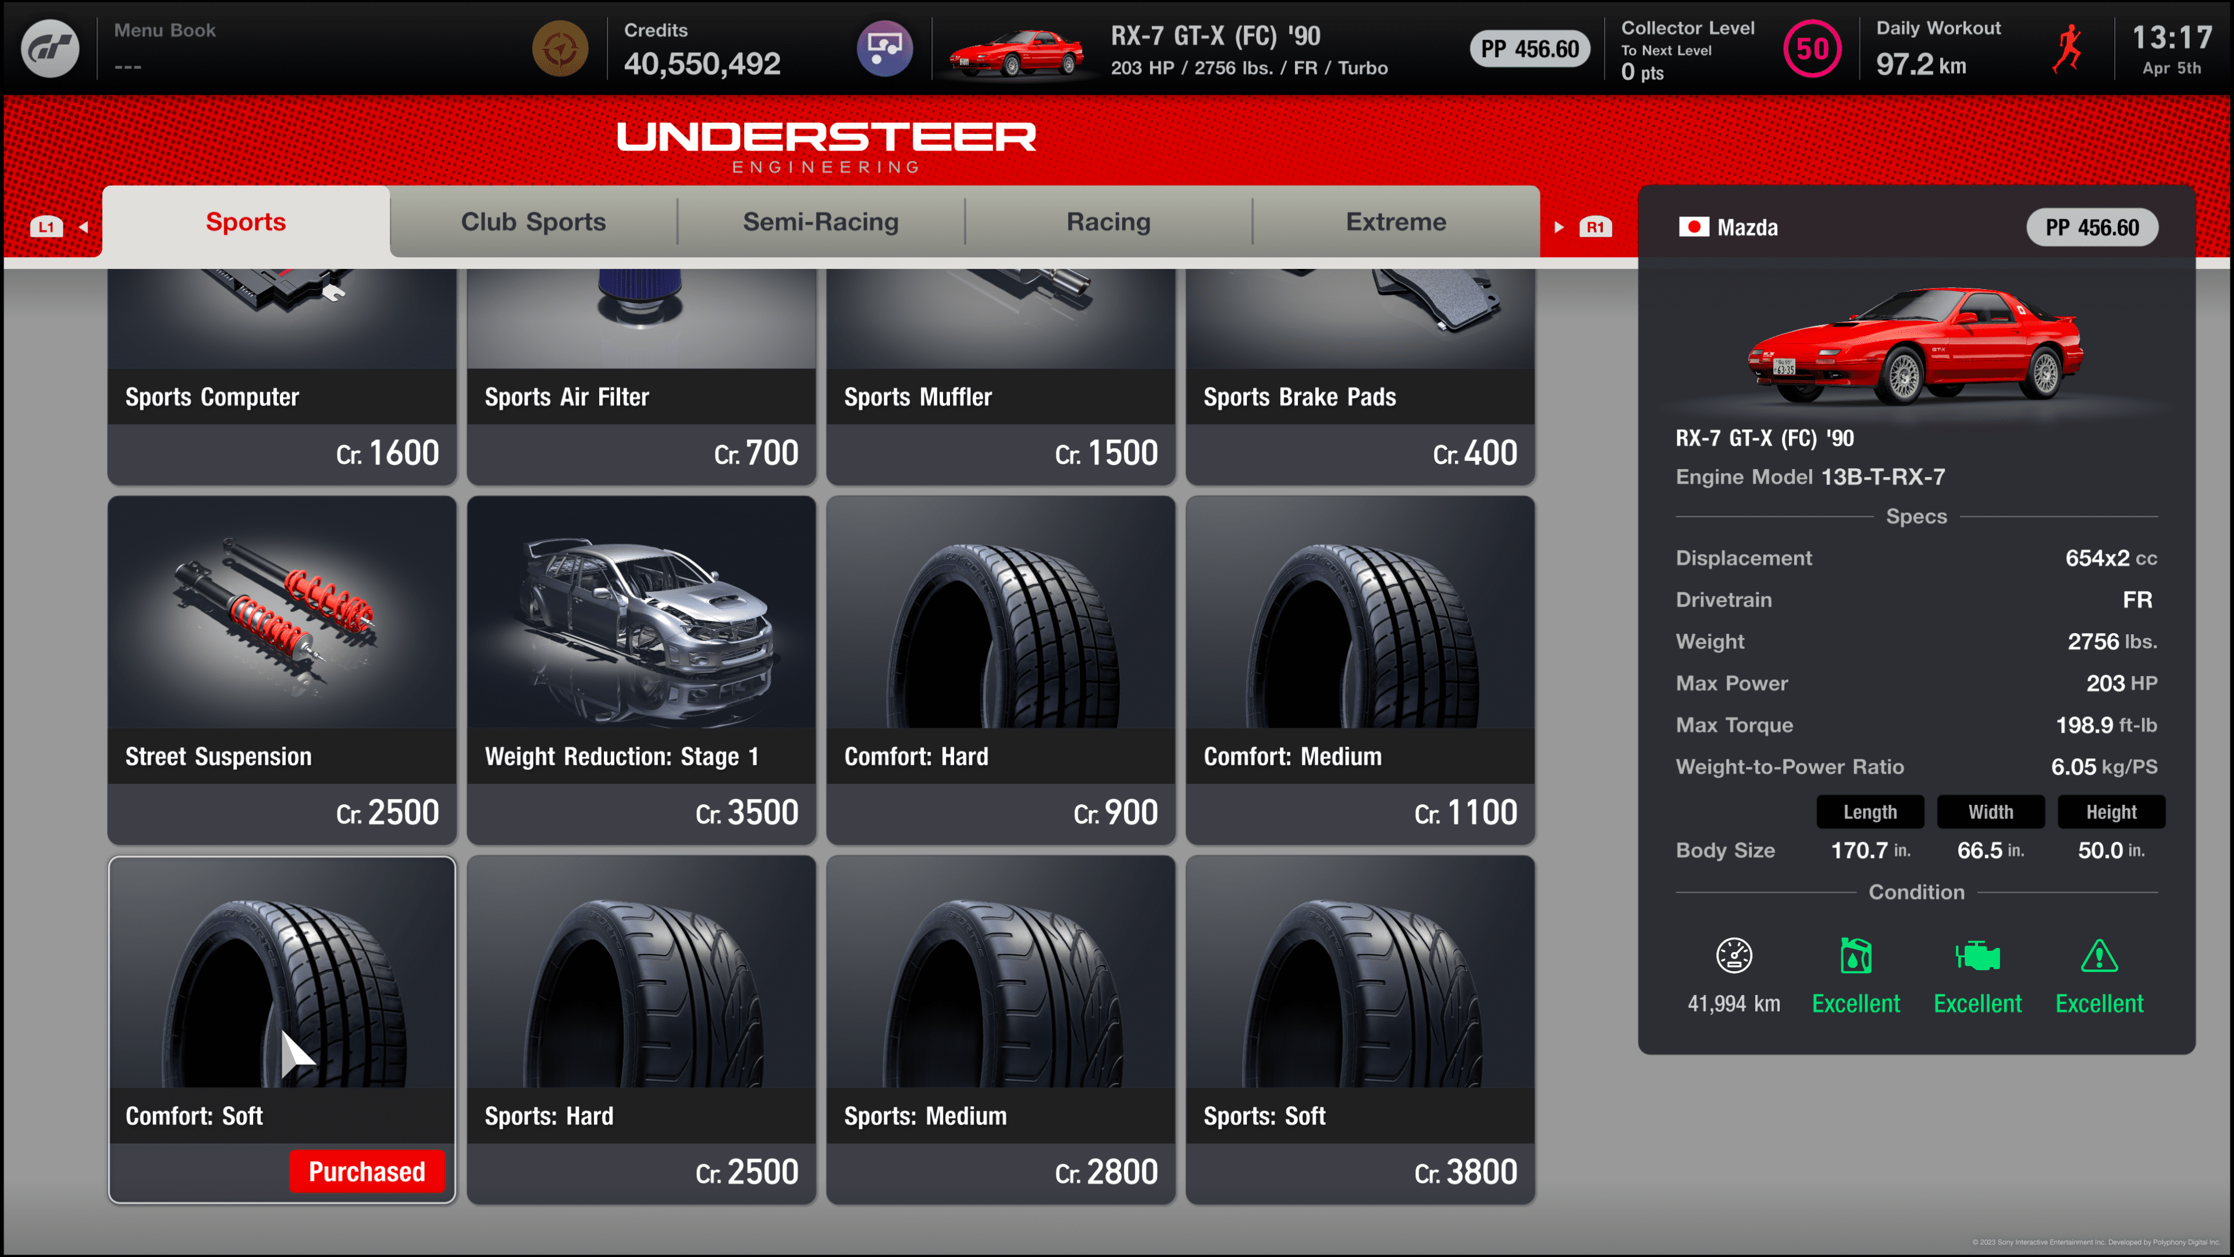Click the red Purchased badge
The width and height of the screenshot is (2234, 1257).
367,1171
